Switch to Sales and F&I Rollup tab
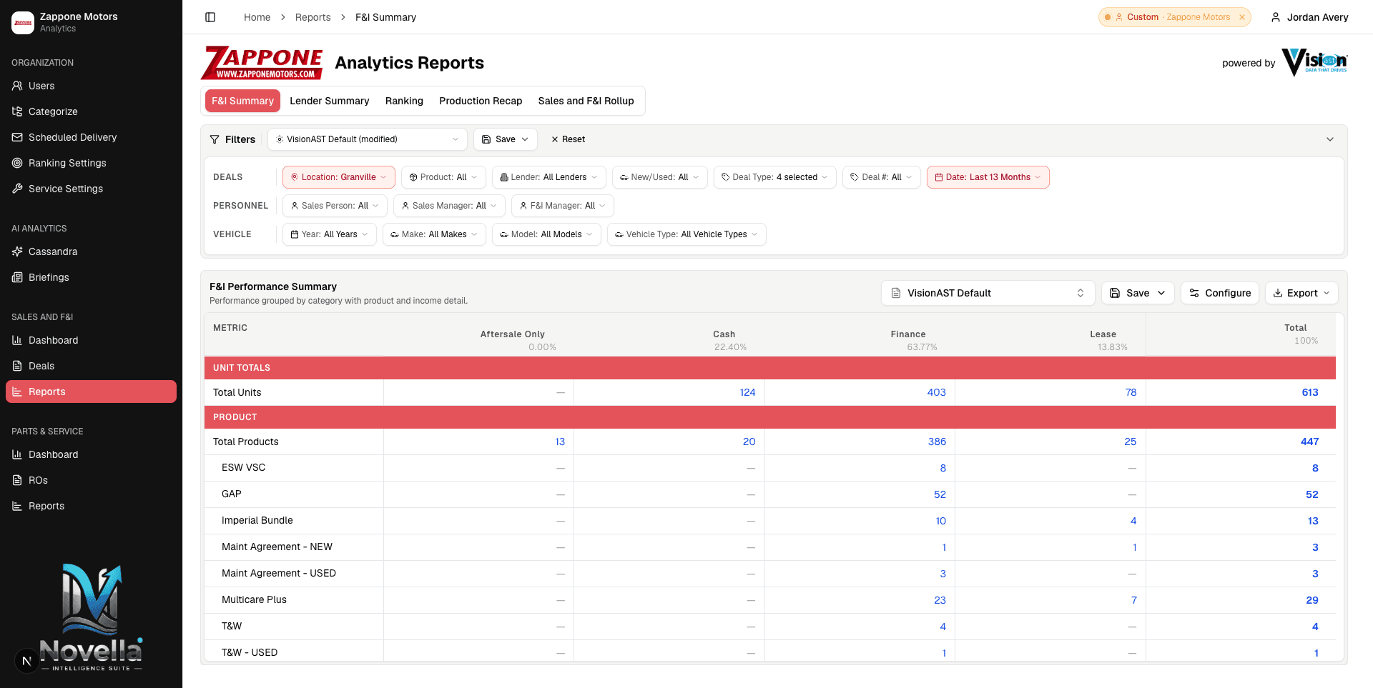Viewport: 1373px width, 688px height. (586, 101)
